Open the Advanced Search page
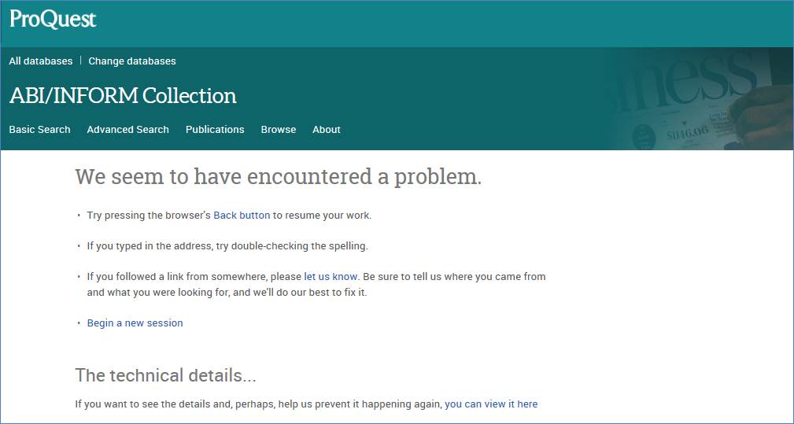Screen dimensions: 794x424 tap(127, 130)
